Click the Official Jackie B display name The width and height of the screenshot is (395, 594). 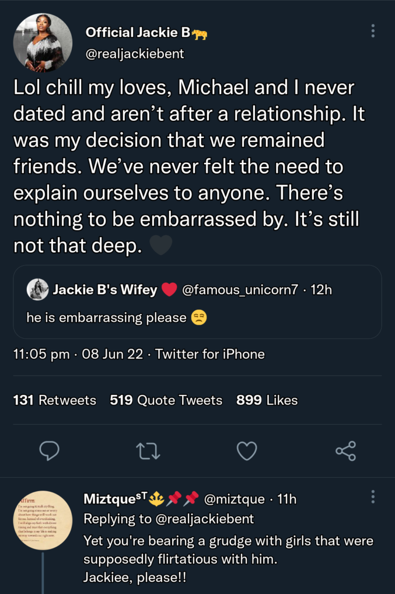pos(138,33)
